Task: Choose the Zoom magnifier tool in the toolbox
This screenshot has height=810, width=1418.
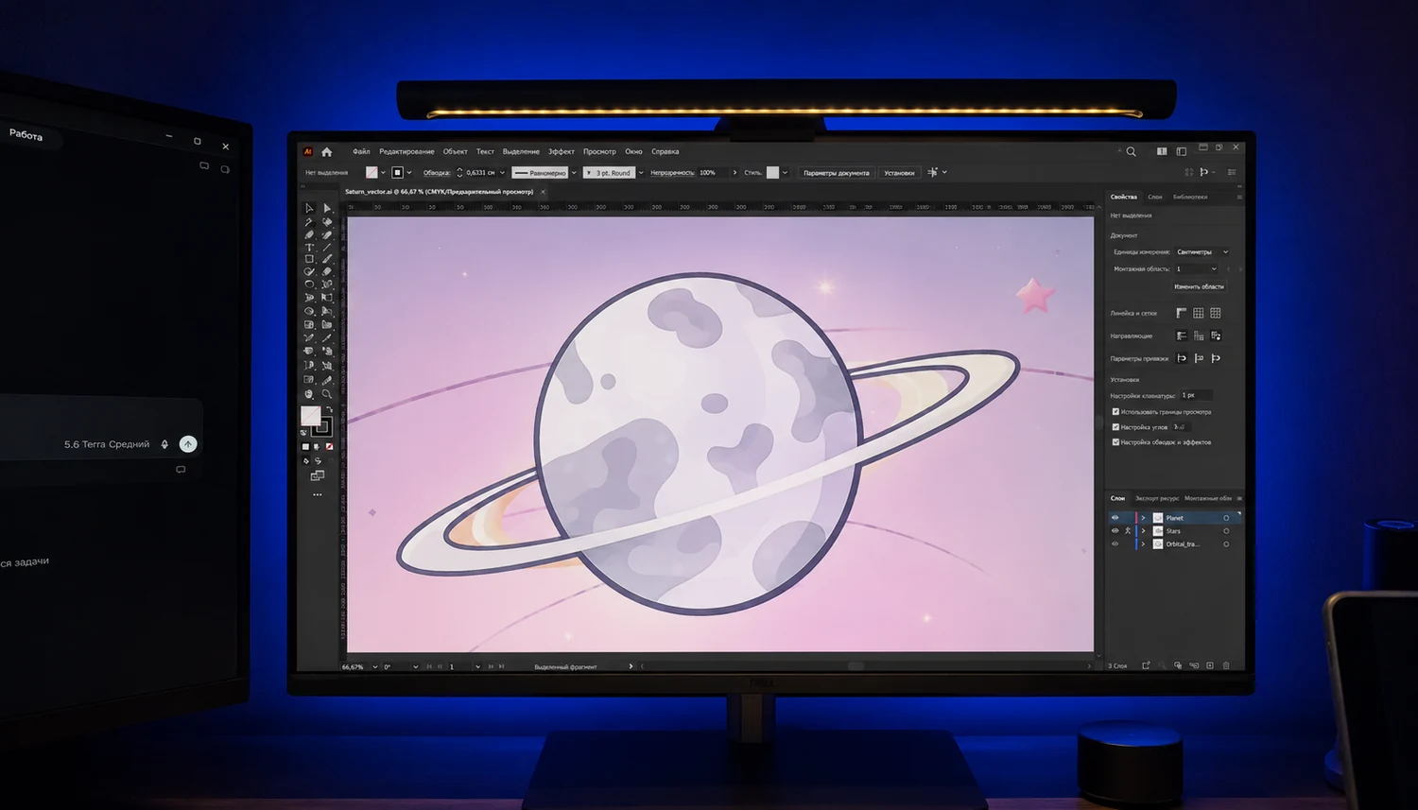Action: click(327, 394)
